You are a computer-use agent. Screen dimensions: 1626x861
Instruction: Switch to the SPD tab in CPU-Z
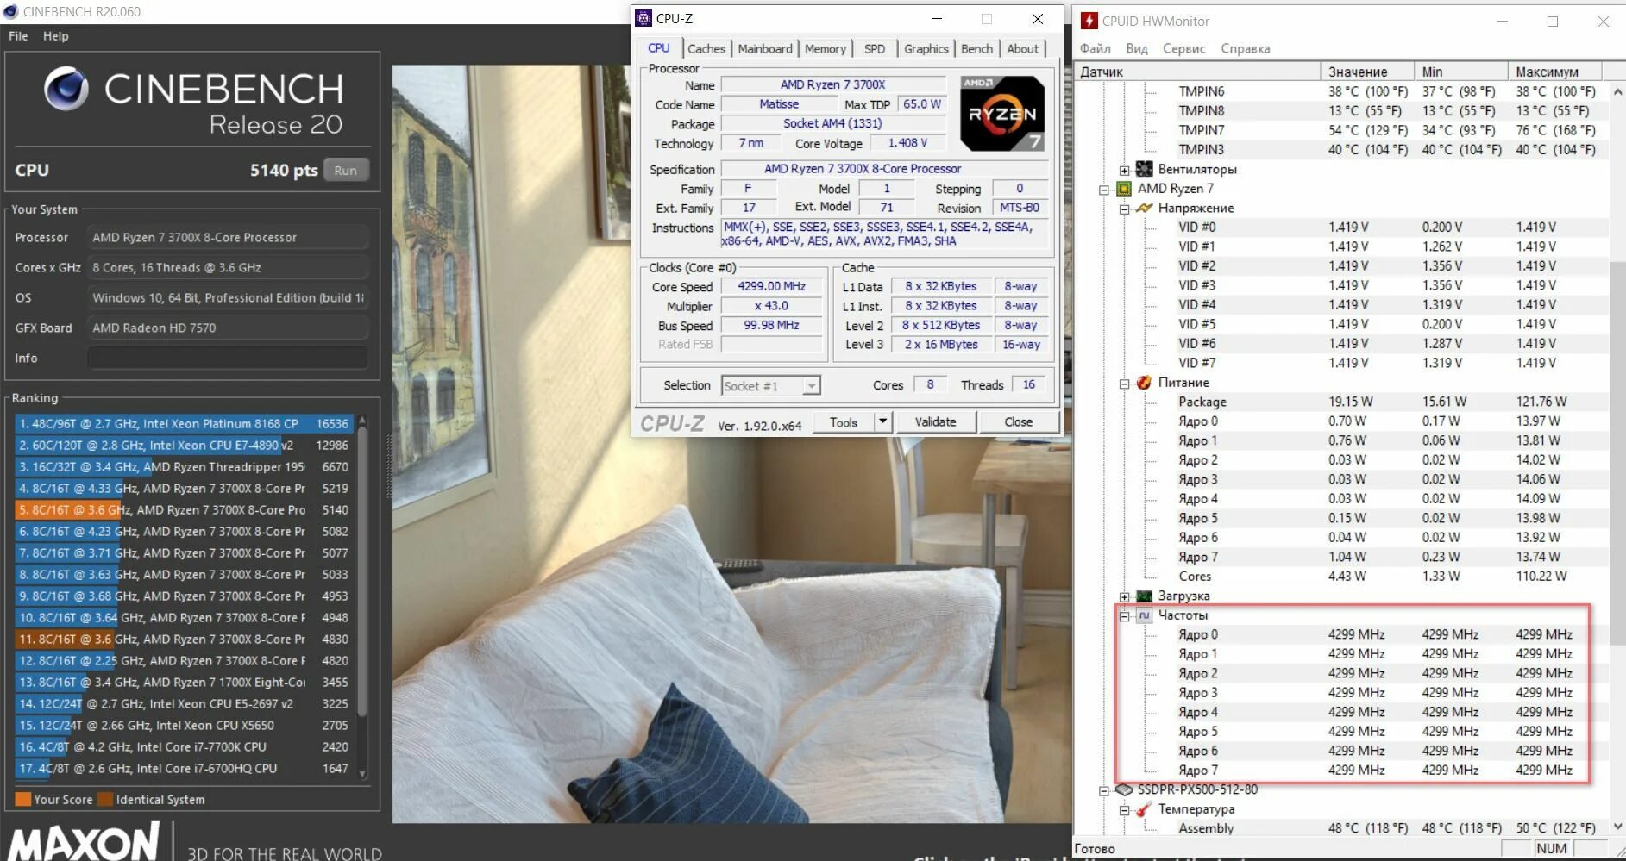coord(875,49)
